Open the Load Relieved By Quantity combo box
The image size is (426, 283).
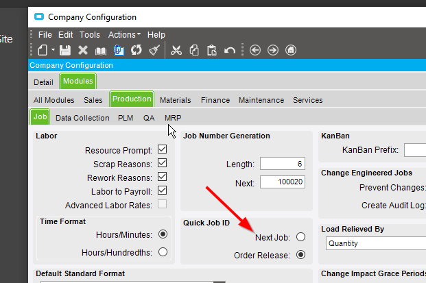(376, 243)
